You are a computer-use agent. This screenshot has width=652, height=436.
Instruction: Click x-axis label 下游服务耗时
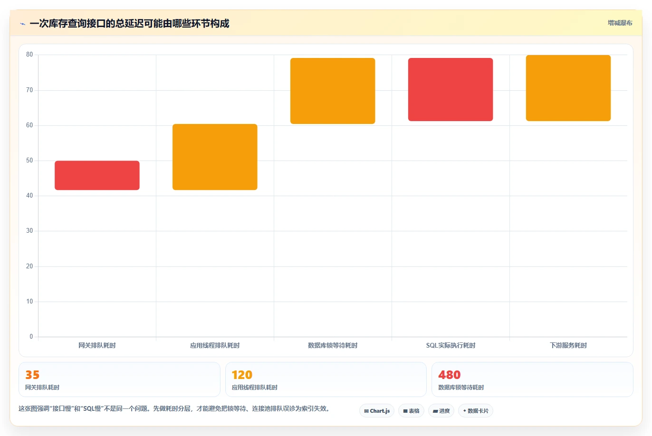click(x=568, y=346)
